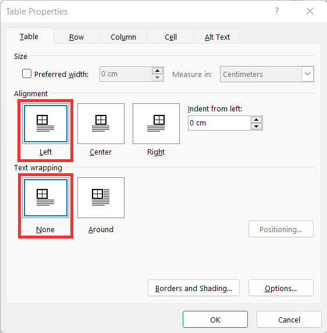Go to the Cell tab

point(170,37)
